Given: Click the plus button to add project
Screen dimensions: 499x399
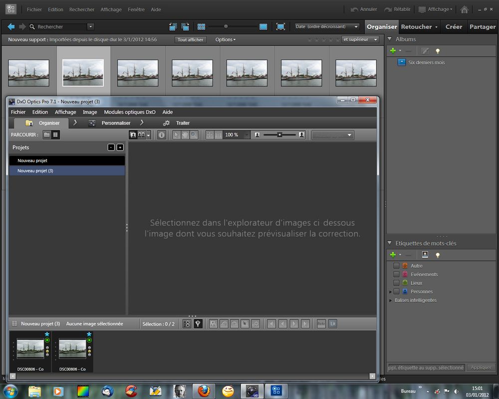Looking at the screenshot, I should click(x=120, y=147).
